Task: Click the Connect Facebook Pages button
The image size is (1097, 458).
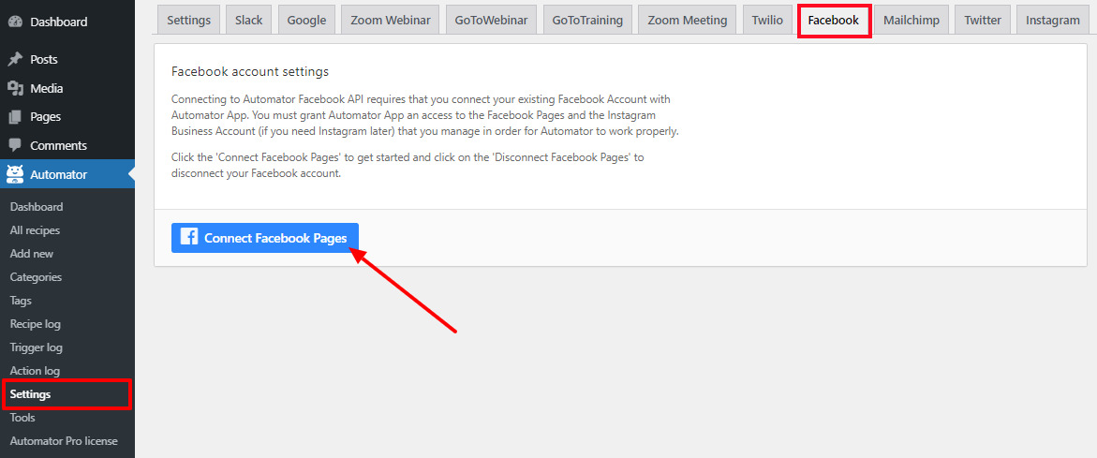Action: click(x=265, y=238)
